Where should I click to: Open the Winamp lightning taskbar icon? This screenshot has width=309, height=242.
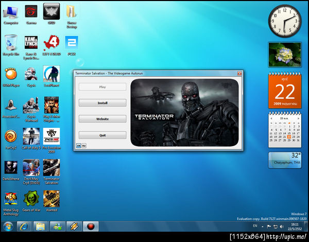[x=74, y=227]
